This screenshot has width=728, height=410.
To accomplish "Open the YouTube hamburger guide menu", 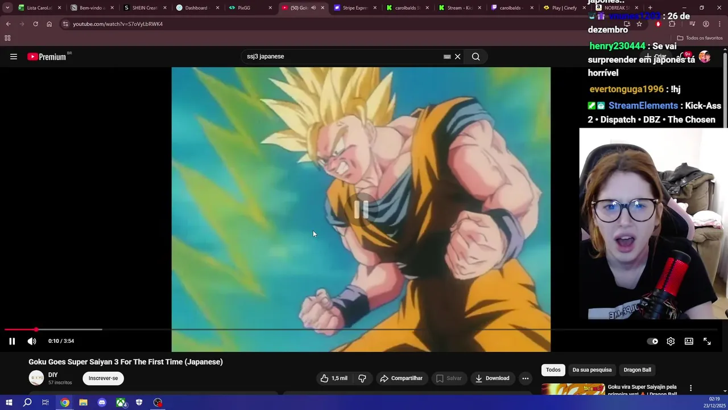I will (x=14, y=56).
